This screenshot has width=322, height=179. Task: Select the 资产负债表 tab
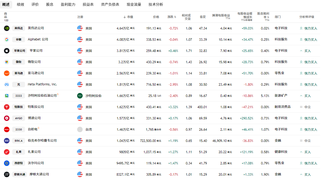(110, 5)
